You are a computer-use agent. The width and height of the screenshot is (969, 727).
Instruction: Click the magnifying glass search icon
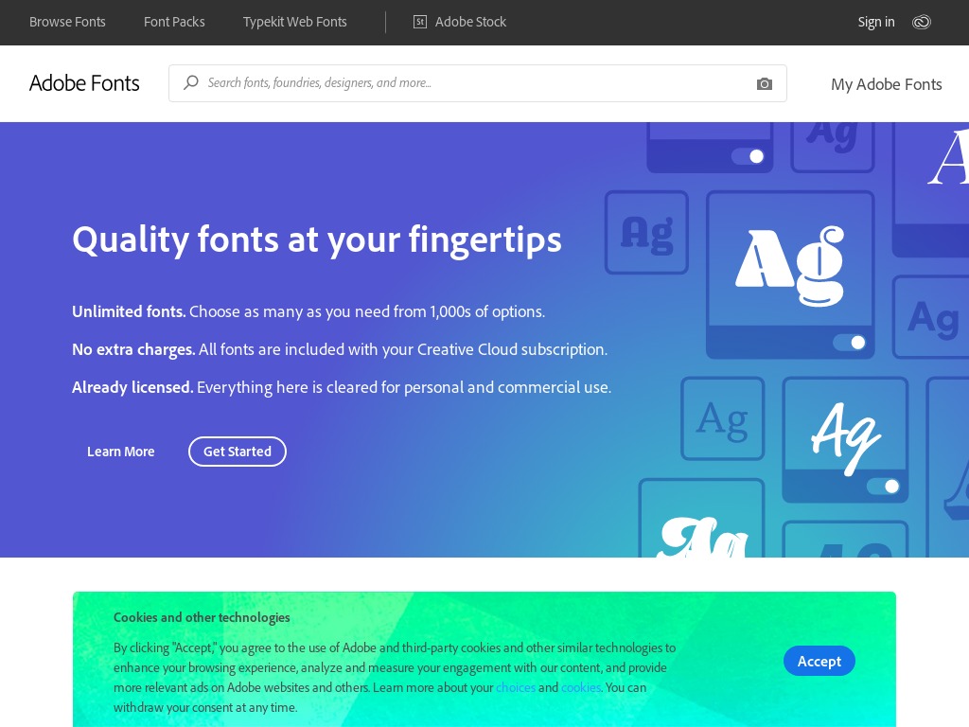tap(191, 82)
